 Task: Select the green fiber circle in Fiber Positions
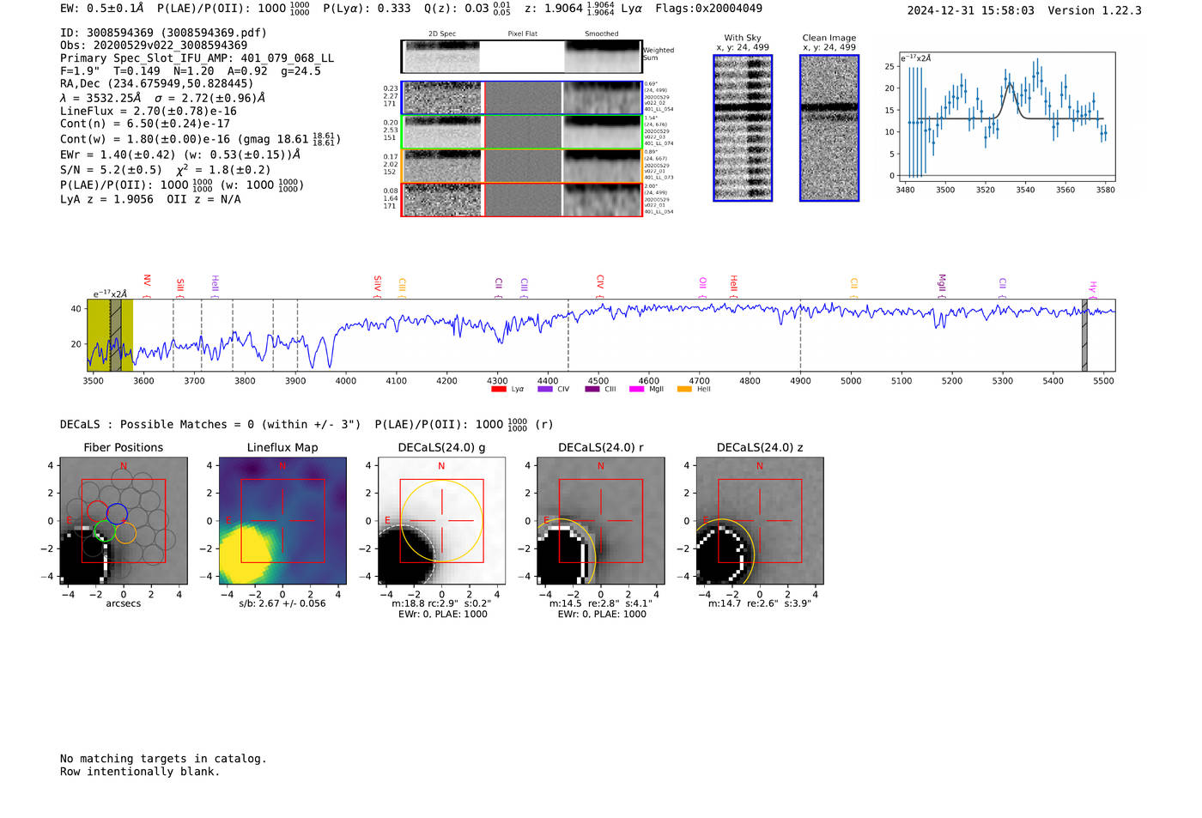(x=105, y=531)
